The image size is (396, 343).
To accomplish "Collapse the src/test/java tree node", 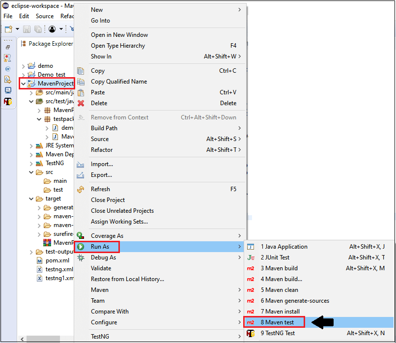I will [x=31, y=102].
